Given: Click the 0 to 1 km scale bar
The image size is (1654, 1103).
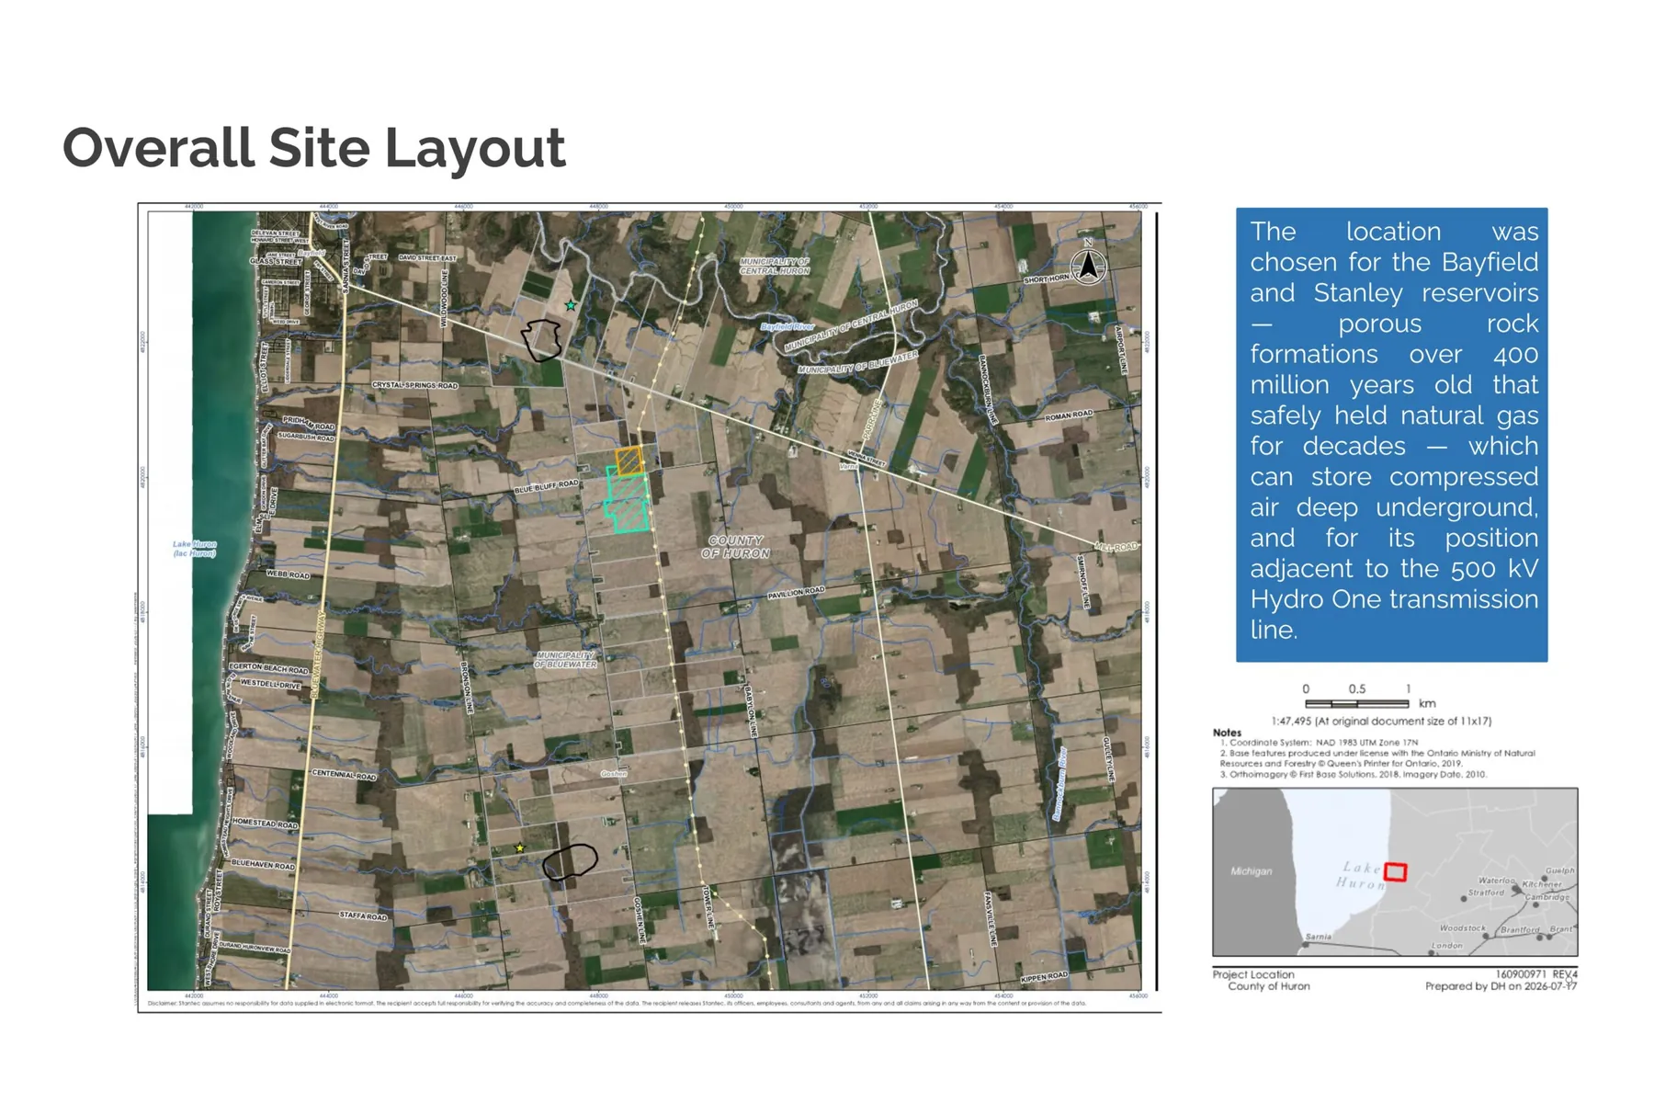Looking at the screenshot, I should tap(1357, 703).
